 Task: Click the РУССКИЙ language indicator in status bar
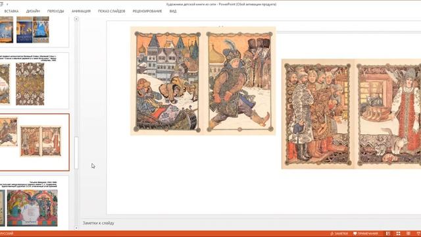pos(7,234)
